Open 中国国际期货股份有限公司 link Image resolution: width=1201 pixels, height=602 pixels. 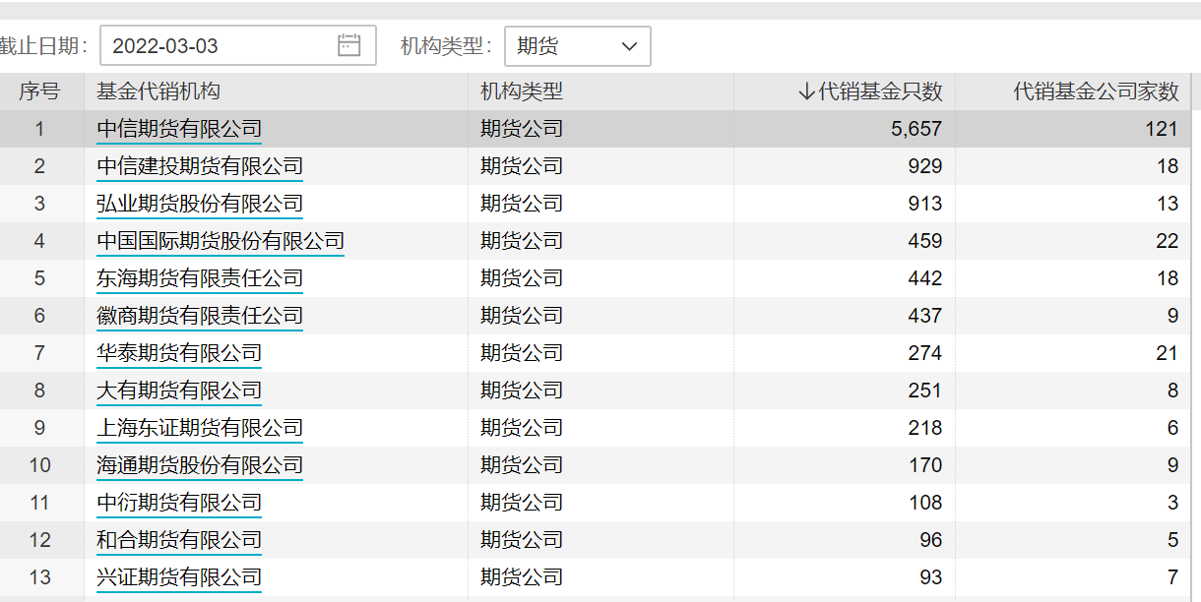pyautogui.click(x=221, y=241)
